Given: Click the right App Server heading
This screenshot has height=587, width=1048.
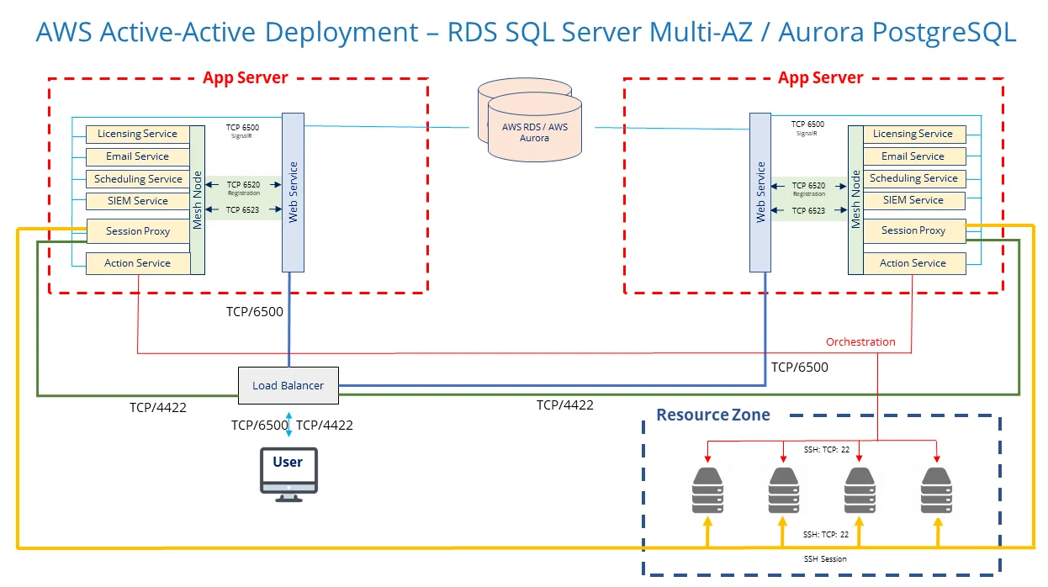Looking at the screenshot, I should pos(821,78).
